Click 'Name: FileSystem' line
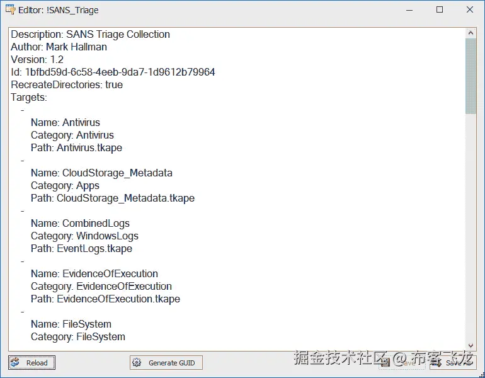 (x=71, y=324)
